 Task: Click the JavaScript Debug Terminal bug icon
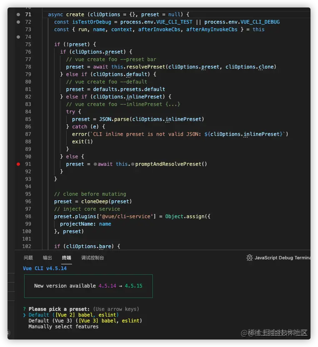[x=249, y=258]
